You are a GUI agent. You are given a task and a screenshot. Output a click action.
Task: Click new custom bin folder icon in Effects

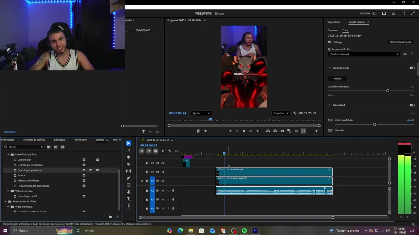pyautogui.click(x=110, y=217)
